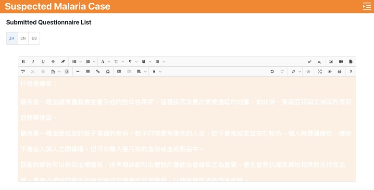Insert a video with the camera icon

341,61
